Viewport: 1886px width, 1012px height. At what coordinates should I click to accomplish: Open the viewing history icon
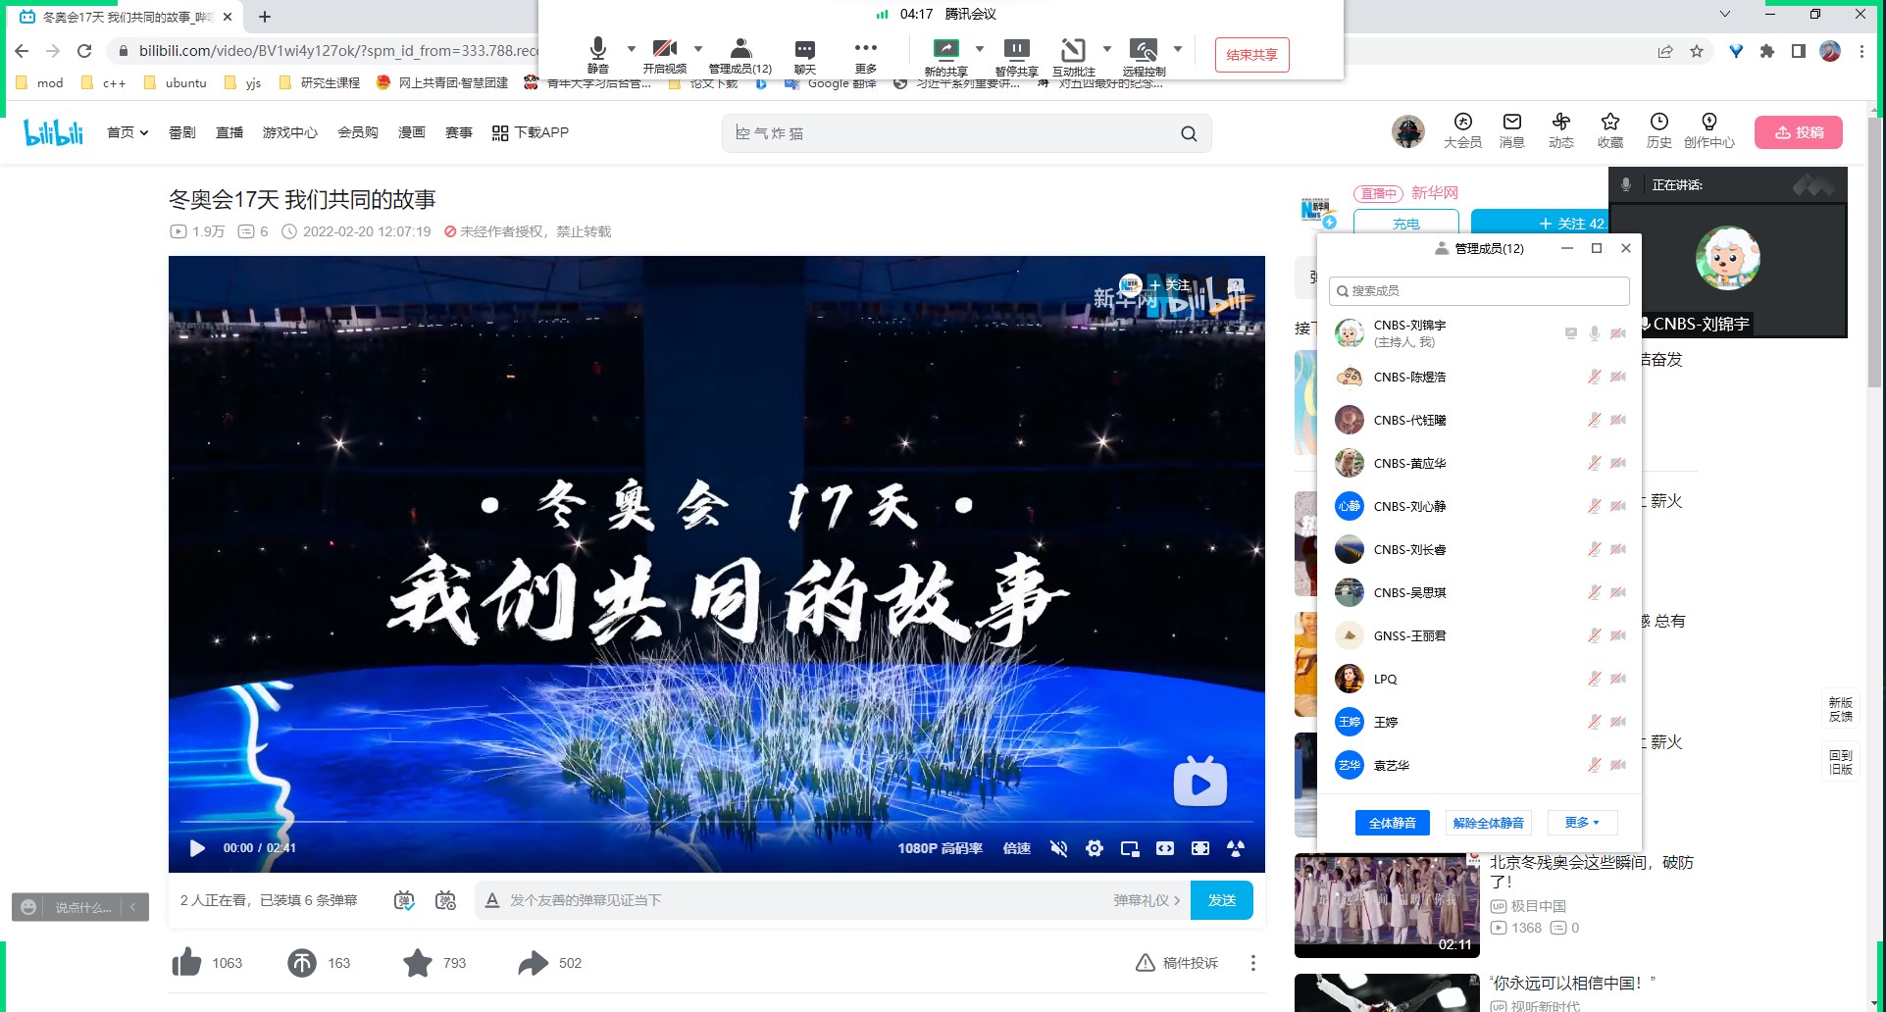[x=1658, y=129]
